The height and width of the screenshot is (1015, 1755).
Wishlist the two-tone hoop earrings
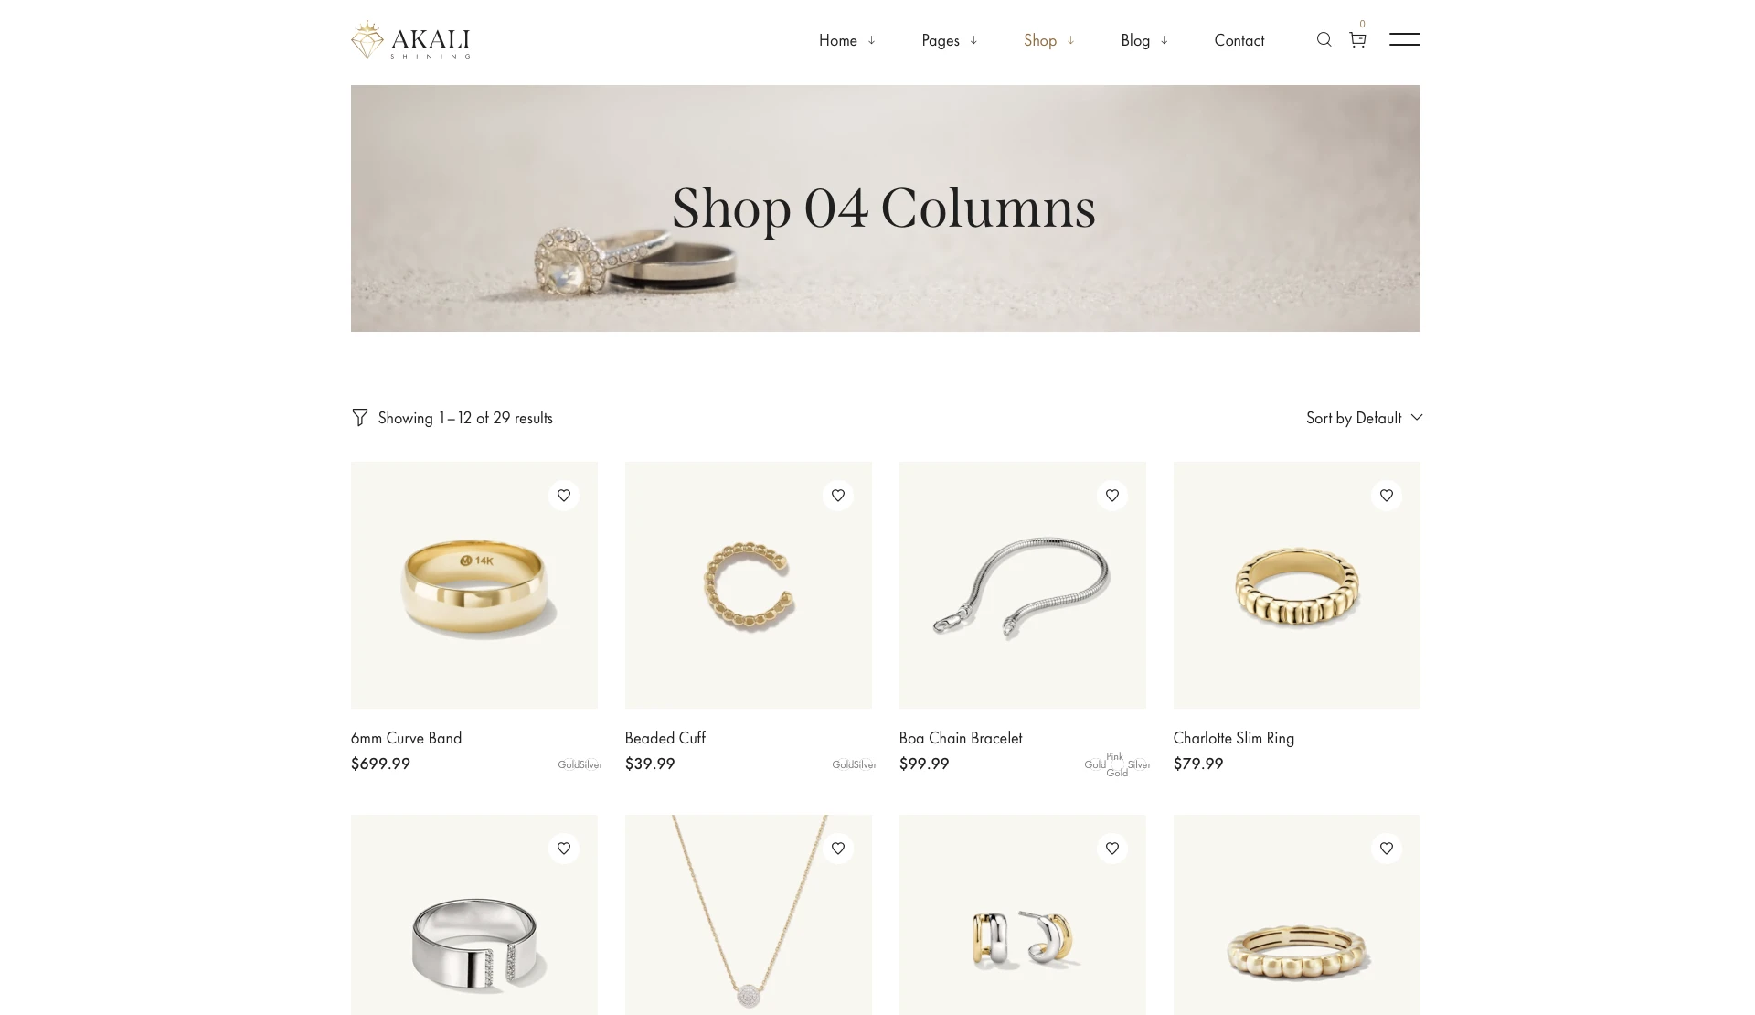pyautogui.click(x=1112, y=849)
